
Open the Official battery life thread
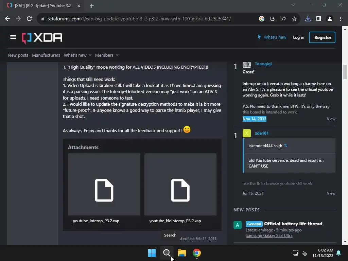pos(293,224)
